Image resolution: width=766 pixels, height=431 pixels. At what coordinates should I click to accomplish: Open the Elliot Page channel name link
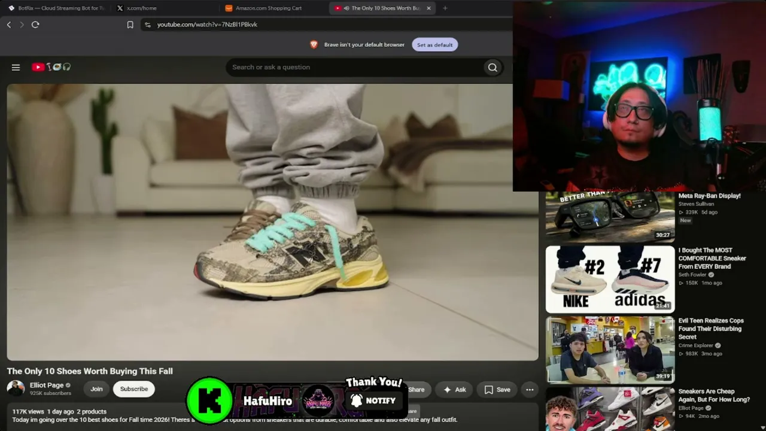pos(47,386)
